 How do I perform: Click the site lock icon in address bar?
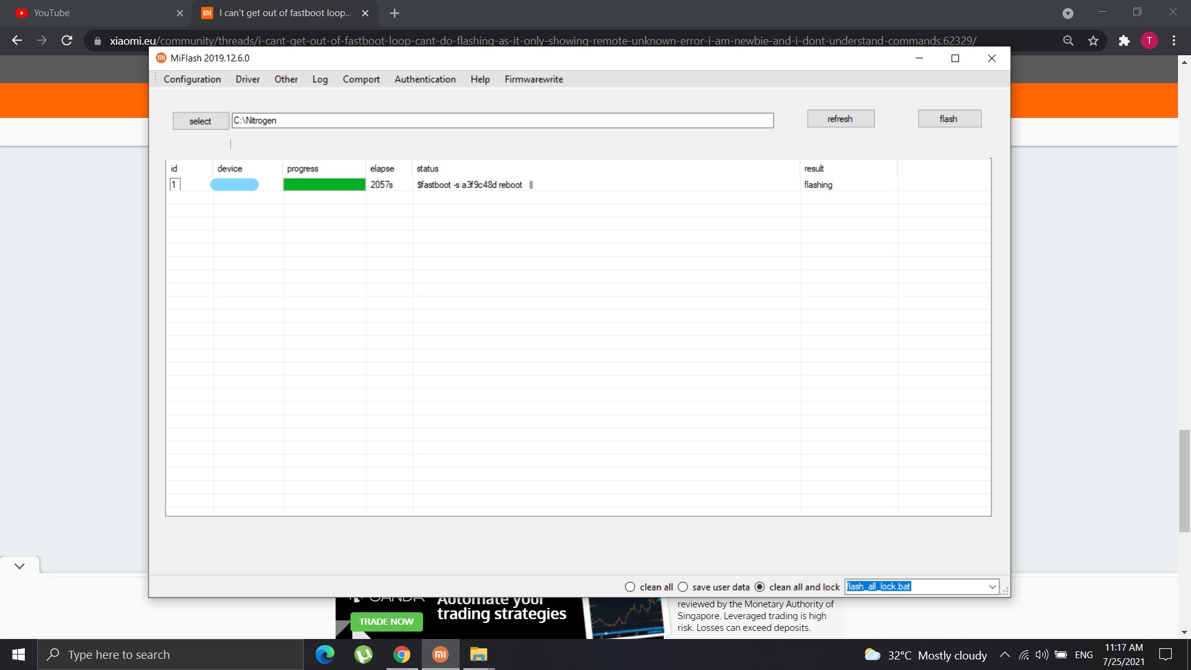pyautogui.click(x=97, y=41)
